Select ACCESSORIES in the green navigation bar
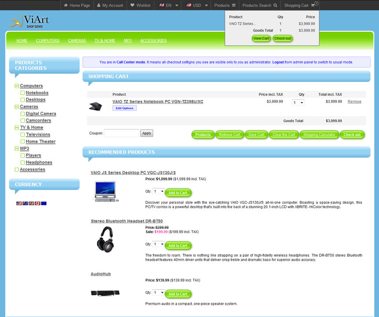The width and height of the screenshot is (379, 317). coord(153,41)
